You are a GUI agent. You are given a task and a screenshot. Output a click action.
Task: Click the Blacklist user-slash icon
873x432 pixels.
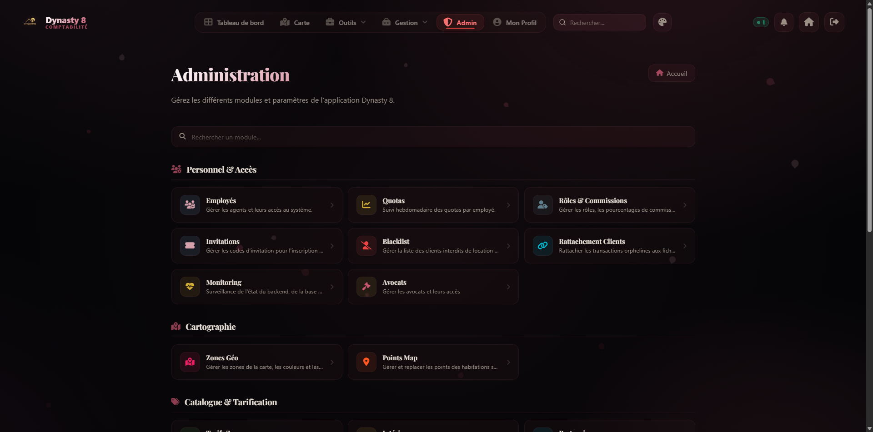pos(366,246)
